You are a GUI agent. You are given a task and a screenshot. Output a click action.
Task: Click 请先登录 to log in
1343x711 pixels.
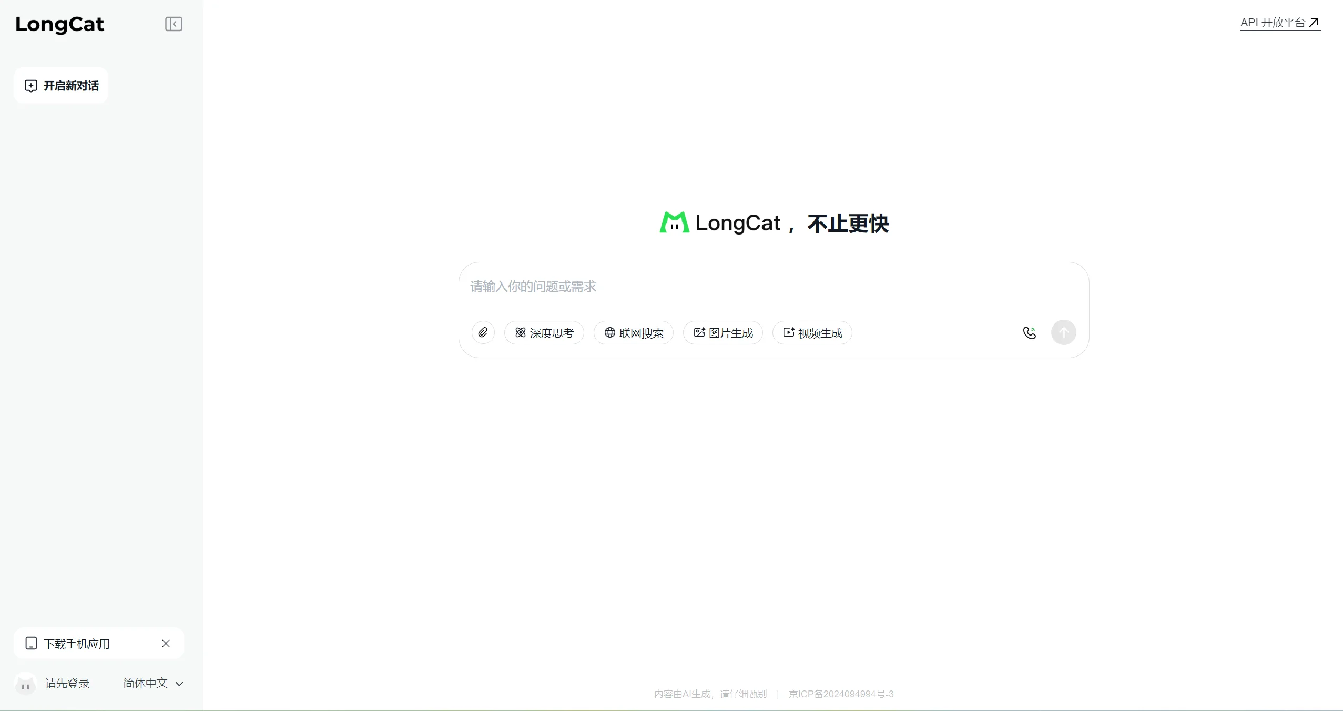67,684
